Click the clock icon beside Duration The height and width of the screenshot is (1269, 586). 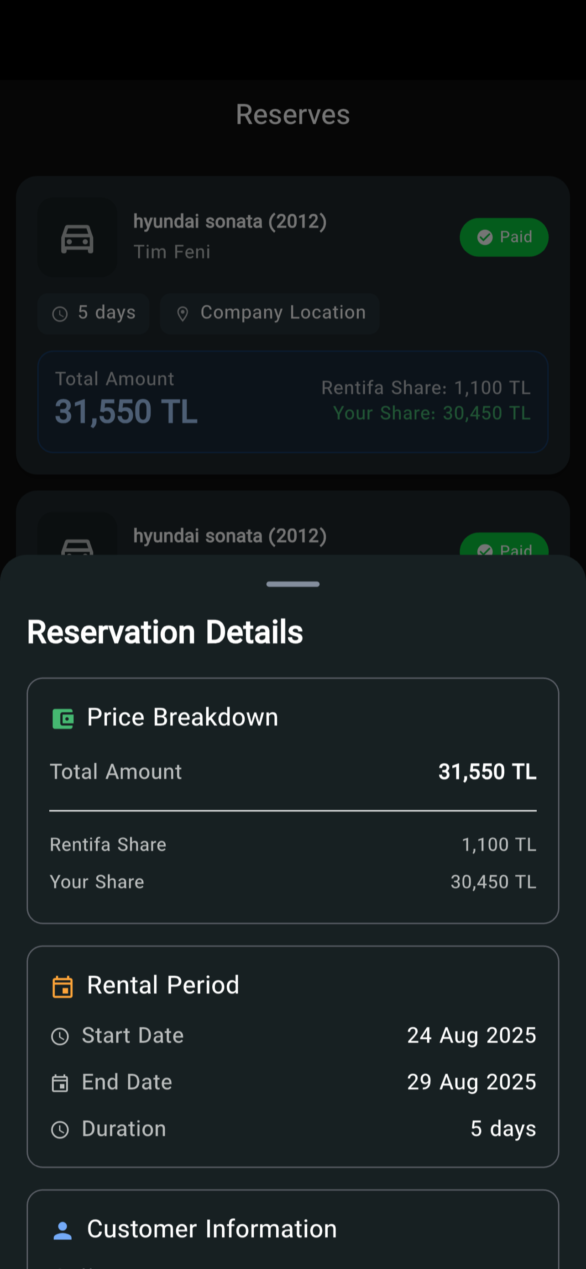(x=60, y=1130)
